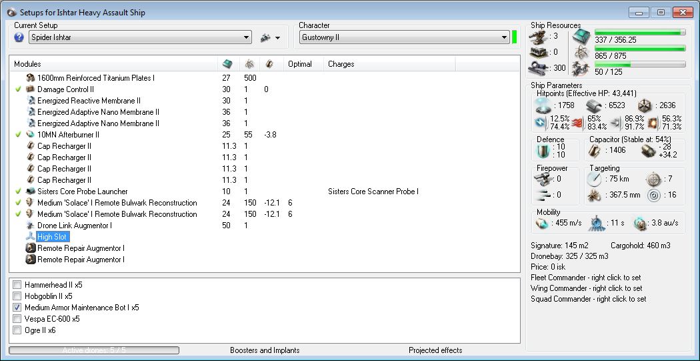The height and width of the screenshot is (361, 700).
Task: Click the turret hardpoints icon showing 3
Action: [538, 36]
